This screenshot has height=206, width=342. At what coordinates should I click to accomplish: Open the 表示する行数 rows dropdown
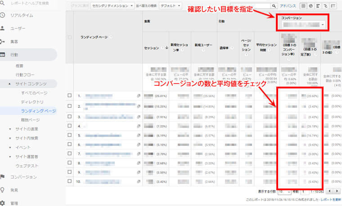285,192
